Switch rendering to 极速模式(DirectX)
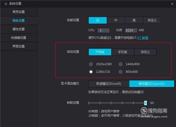This screenshot has height=127, width=176. (109, 84)
